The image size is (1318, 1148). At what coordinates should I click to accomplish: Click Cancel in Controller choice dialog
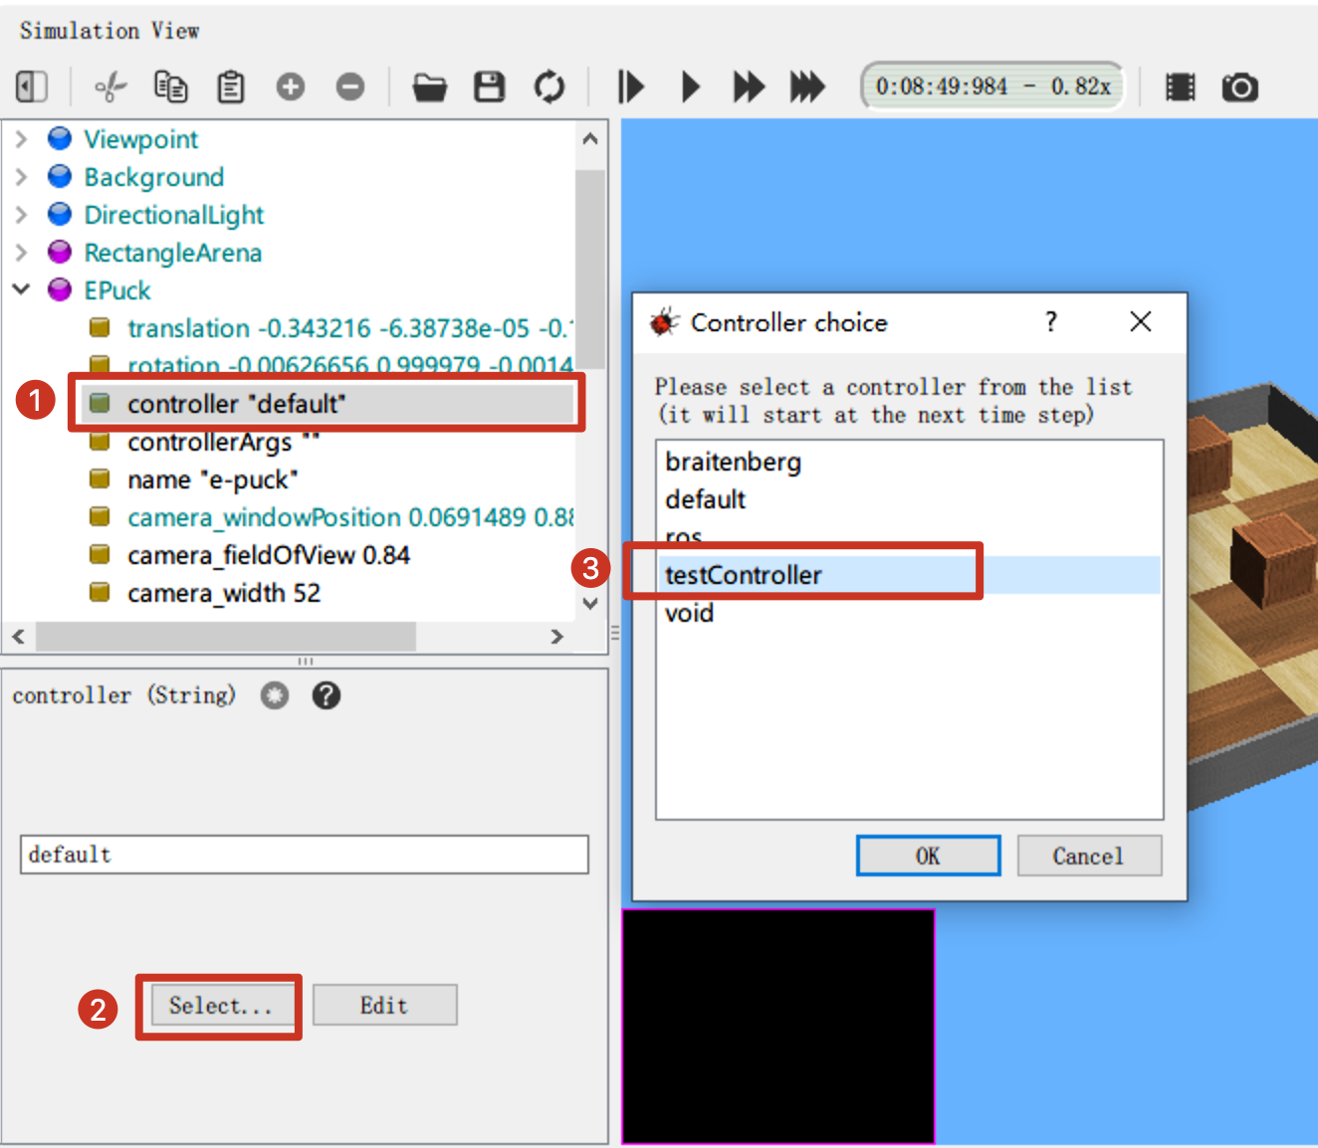pos(1089,856)
